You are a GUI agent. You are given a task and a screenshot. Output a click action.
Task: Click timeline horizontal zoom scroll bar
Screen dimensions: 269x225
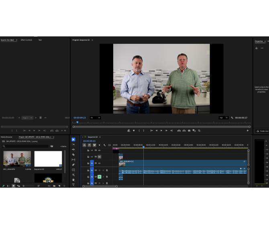pyautogui.click(x=100, y=186)
